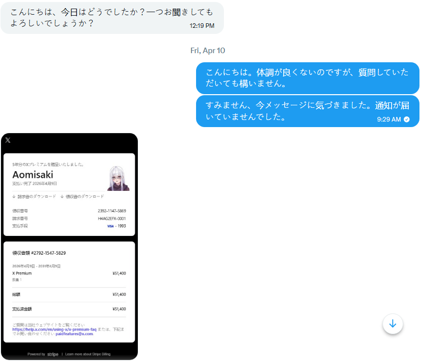Select the sent message starting すみません
The image size is (422, 361).
pos(308,111)
